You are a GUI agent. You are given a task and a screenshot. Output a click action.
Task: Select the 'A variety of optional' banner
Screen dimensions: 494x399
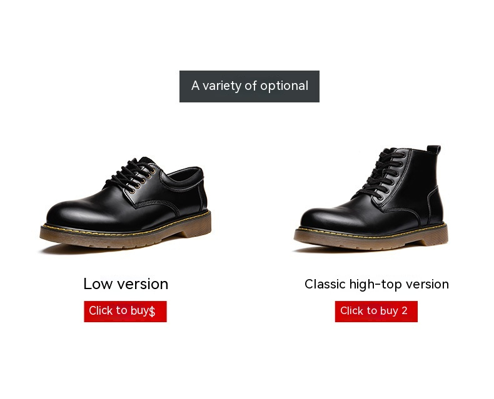point(250,86)
